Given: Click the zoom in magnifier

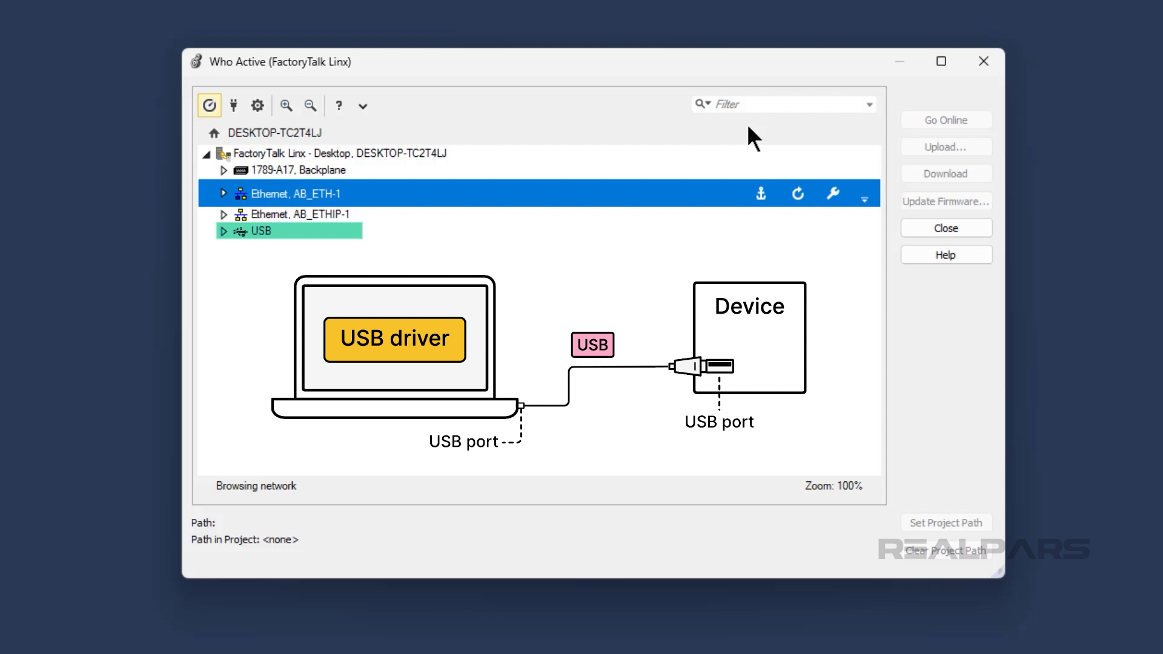Looking at the screenshot, I should coord(286,105).
